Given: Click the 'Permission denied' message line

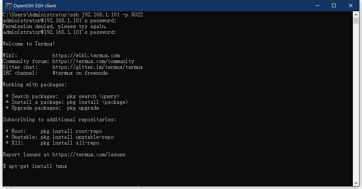Looking at the screenshot, I should pos(55,27).
